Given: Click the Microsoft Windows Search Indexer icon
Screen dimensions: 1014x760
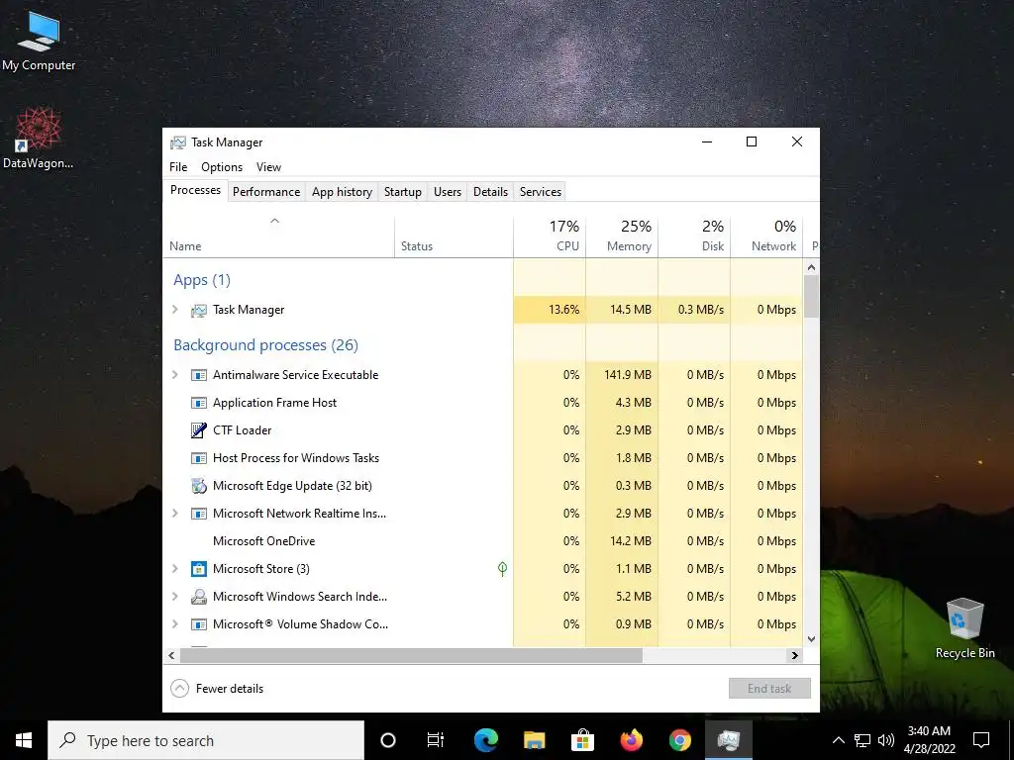Looking at the screenshot, I should coord(198,597).
